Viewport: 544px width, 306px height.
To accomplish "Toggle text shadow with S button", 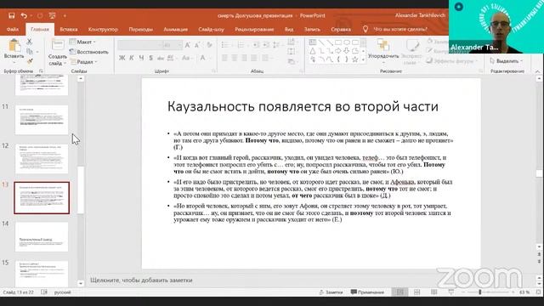I will [x=151, y=58].
